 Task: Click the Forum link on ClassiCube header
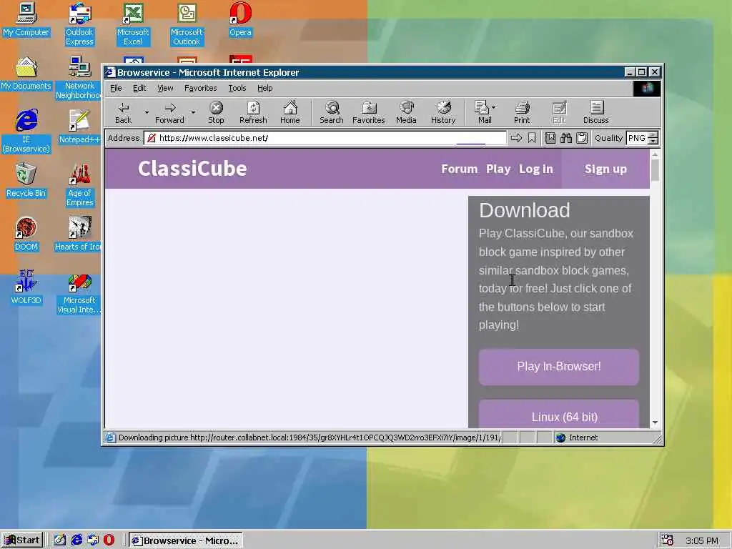[460, 169]
